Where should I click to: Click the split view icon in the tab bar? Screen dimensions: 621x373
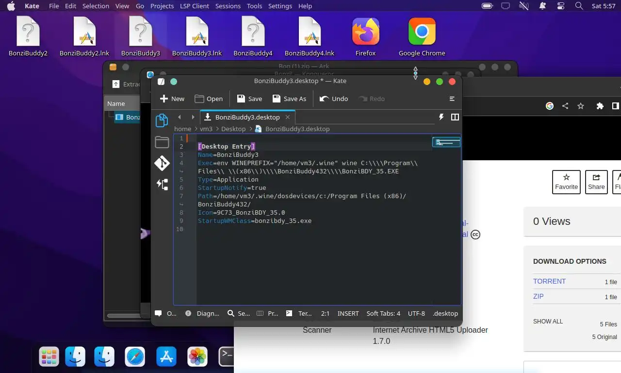[455, 117]
